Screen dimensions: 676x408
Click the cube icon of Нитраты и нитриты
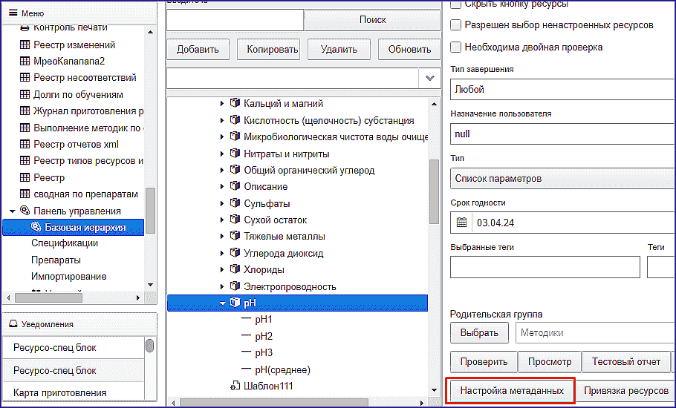pyautogui.click(x=235, y=154)
